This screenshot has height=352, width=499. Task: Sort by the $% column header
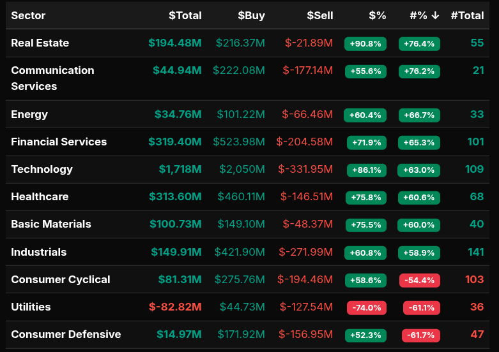click(377, 15)
